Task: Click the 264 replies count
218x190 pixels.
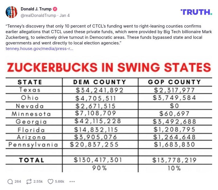Action: pyautogui.click(x=18, y=182)
